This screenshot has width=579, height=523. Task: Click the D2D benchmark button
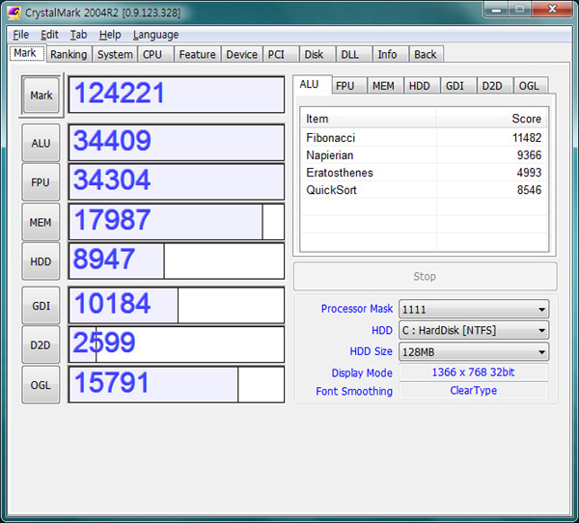pos(41,344)
